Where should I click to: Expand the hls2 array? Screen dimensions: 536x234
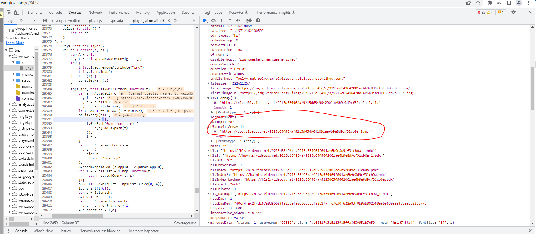tap(209, 155)
